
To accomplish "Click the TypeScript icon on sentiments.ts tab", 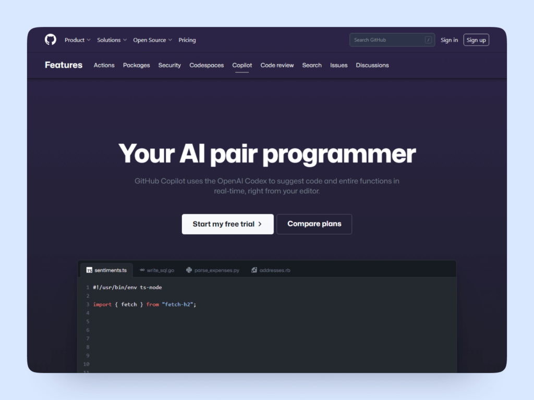I will click(x=89, y=270).
